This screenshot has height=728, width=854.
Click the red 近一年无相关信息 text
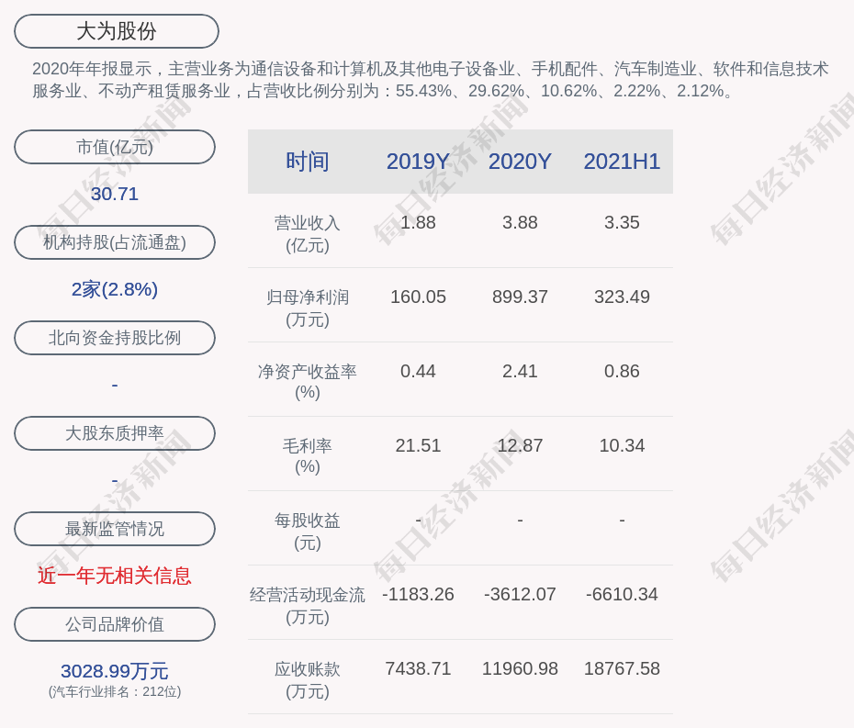click(115, 576)
